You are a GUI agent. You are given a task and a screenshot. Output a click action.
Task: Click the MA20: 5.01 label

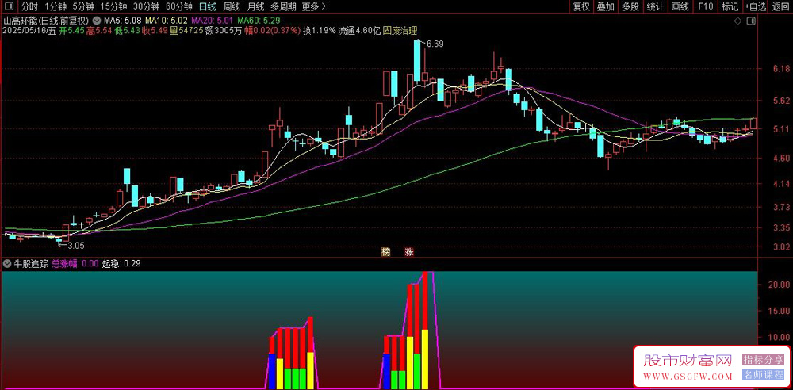point(212,21)
